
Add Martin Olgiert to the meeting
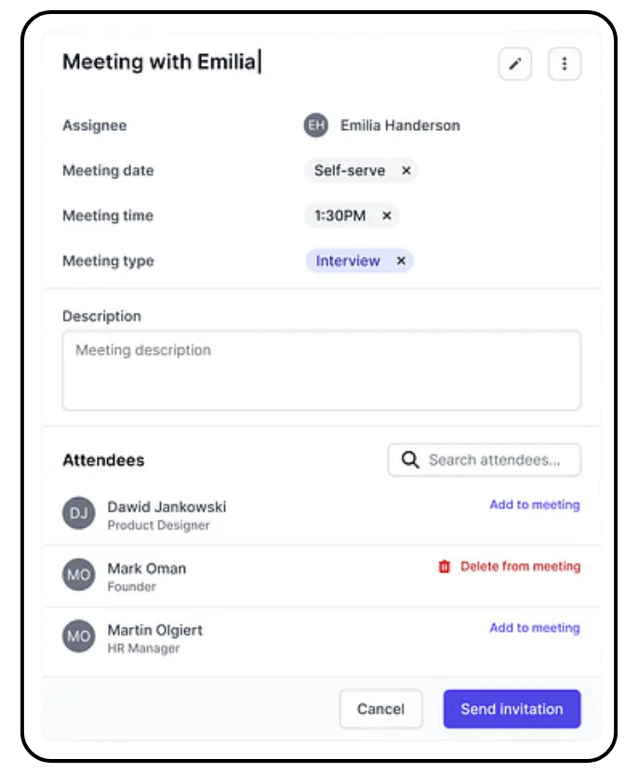point(533,628)
